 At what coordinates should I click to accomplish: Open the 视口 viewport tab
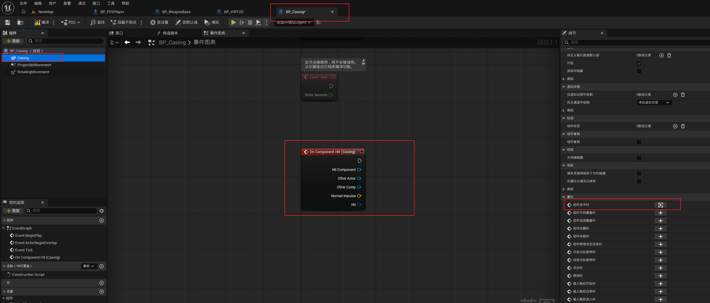(x=119, y=33)
